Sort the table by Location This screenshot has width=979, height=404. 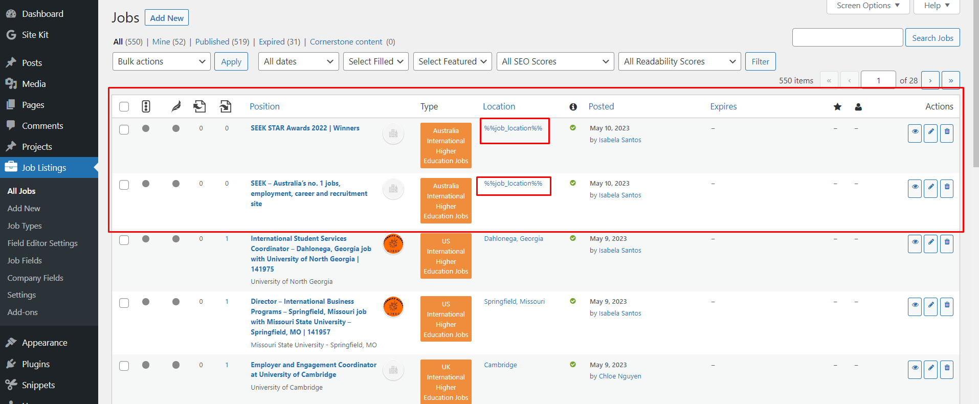click(499, 106)
